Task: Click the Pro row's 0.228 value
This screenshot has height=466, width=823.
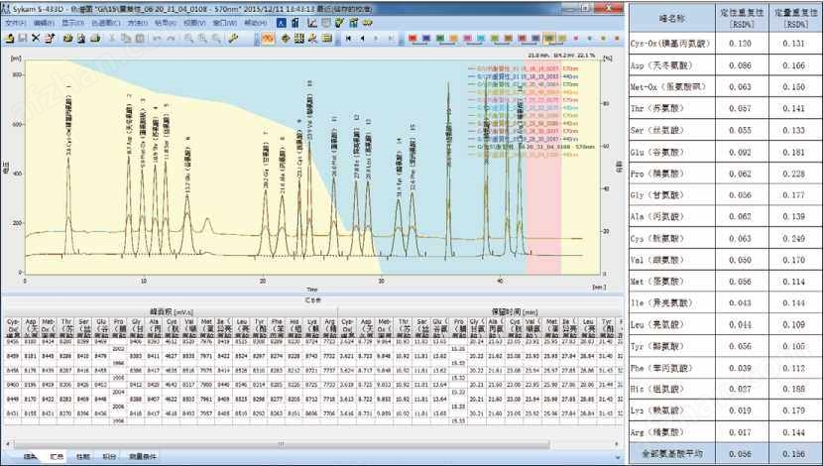Action: (x=793, y=174)
